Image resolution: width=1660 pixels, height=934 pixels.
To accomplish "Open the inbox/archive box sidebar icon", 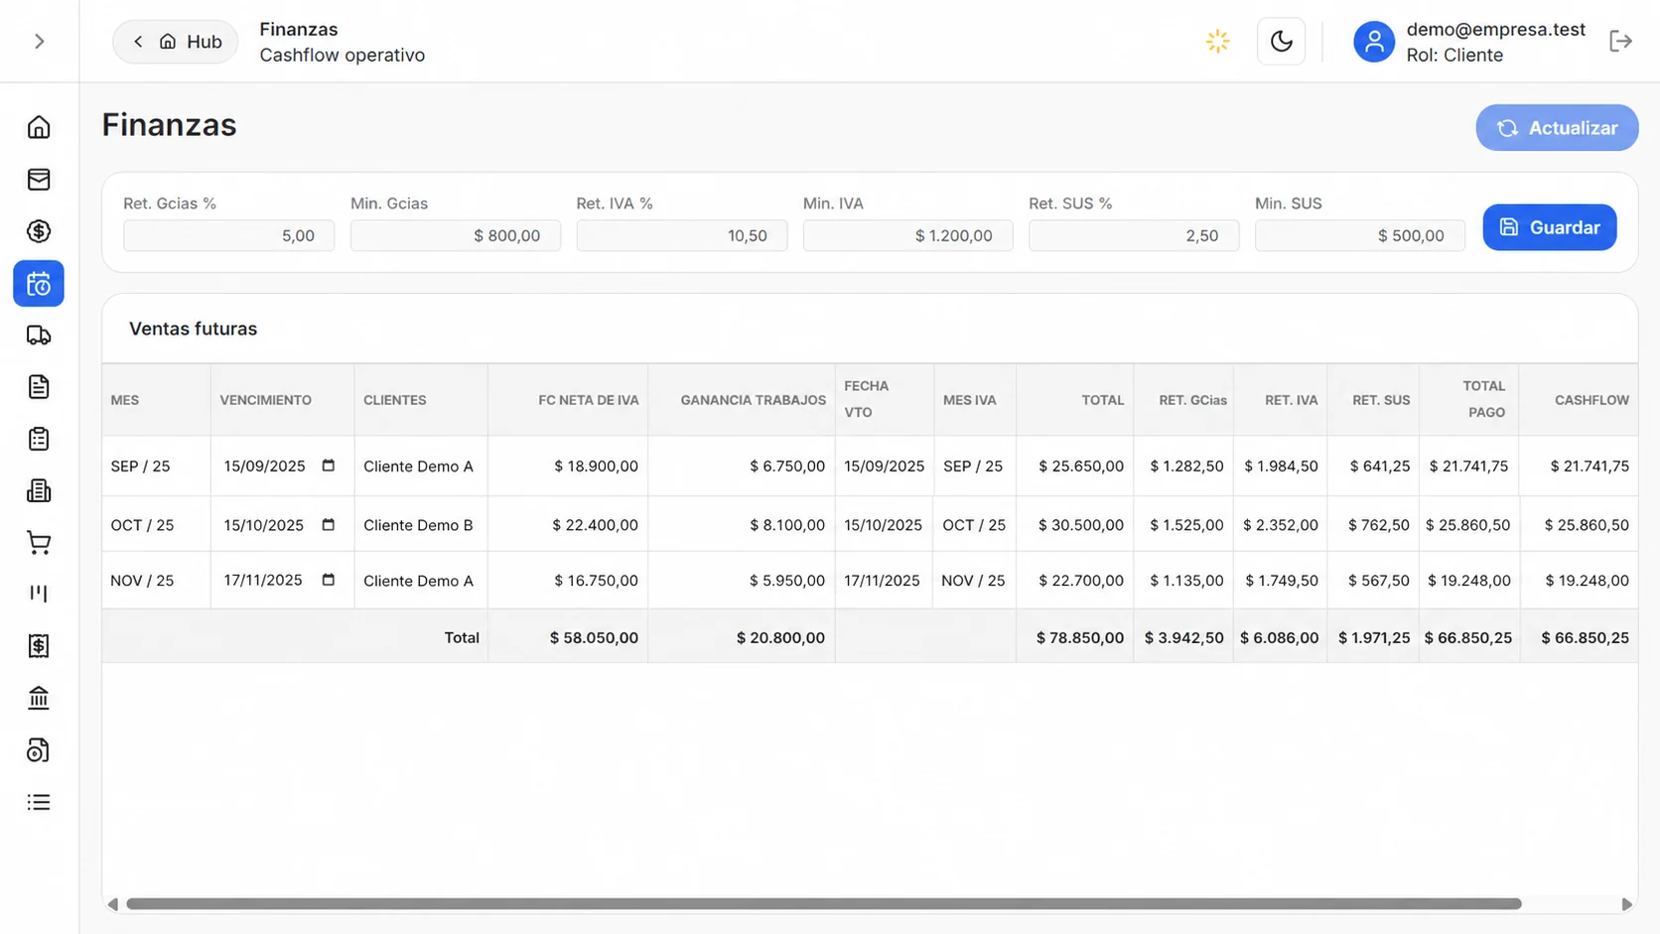I will click(x=39, y=180).
